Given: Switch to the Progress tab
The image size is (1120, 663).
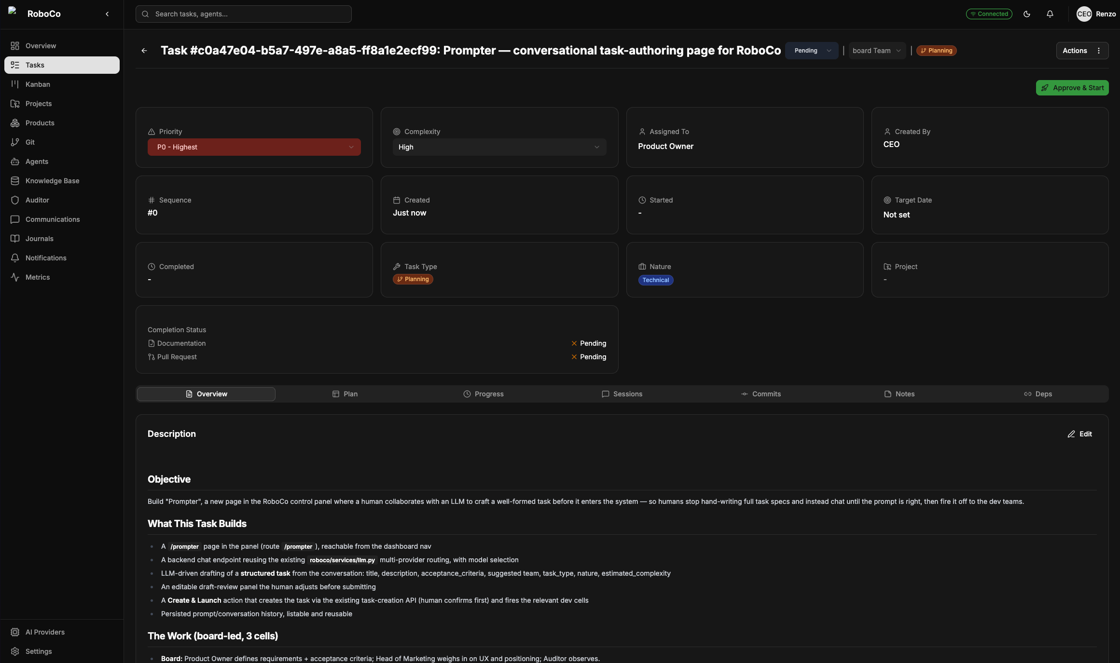Looking at the screenshot, I should (484, 394).
